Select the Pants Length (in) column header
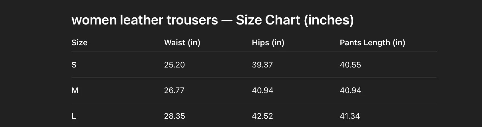Viewport: 482px width, 127px height. 372,43
